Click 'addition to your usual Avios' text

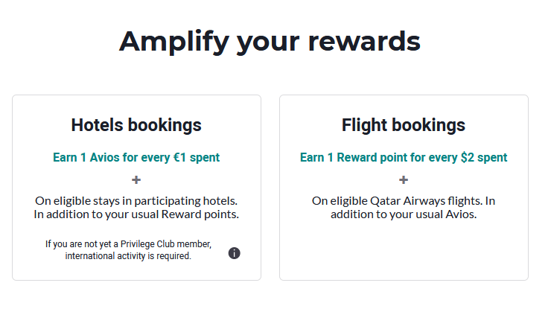point(404,214)
